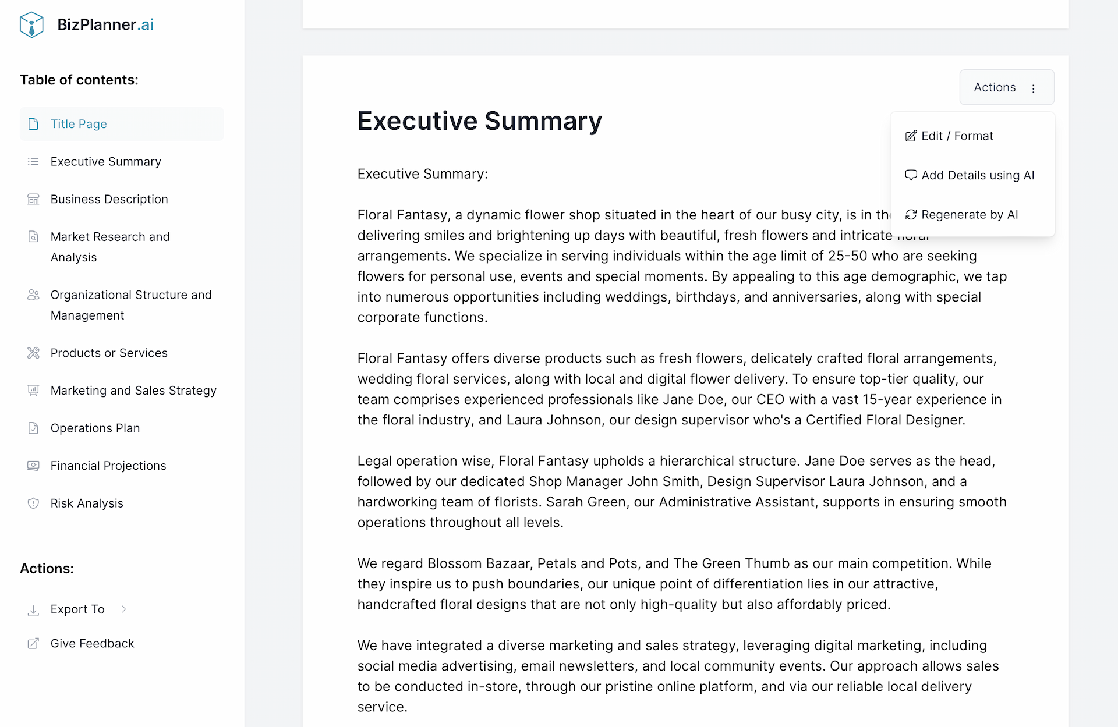Click the Market Research document icon

[x=34, y=237]
